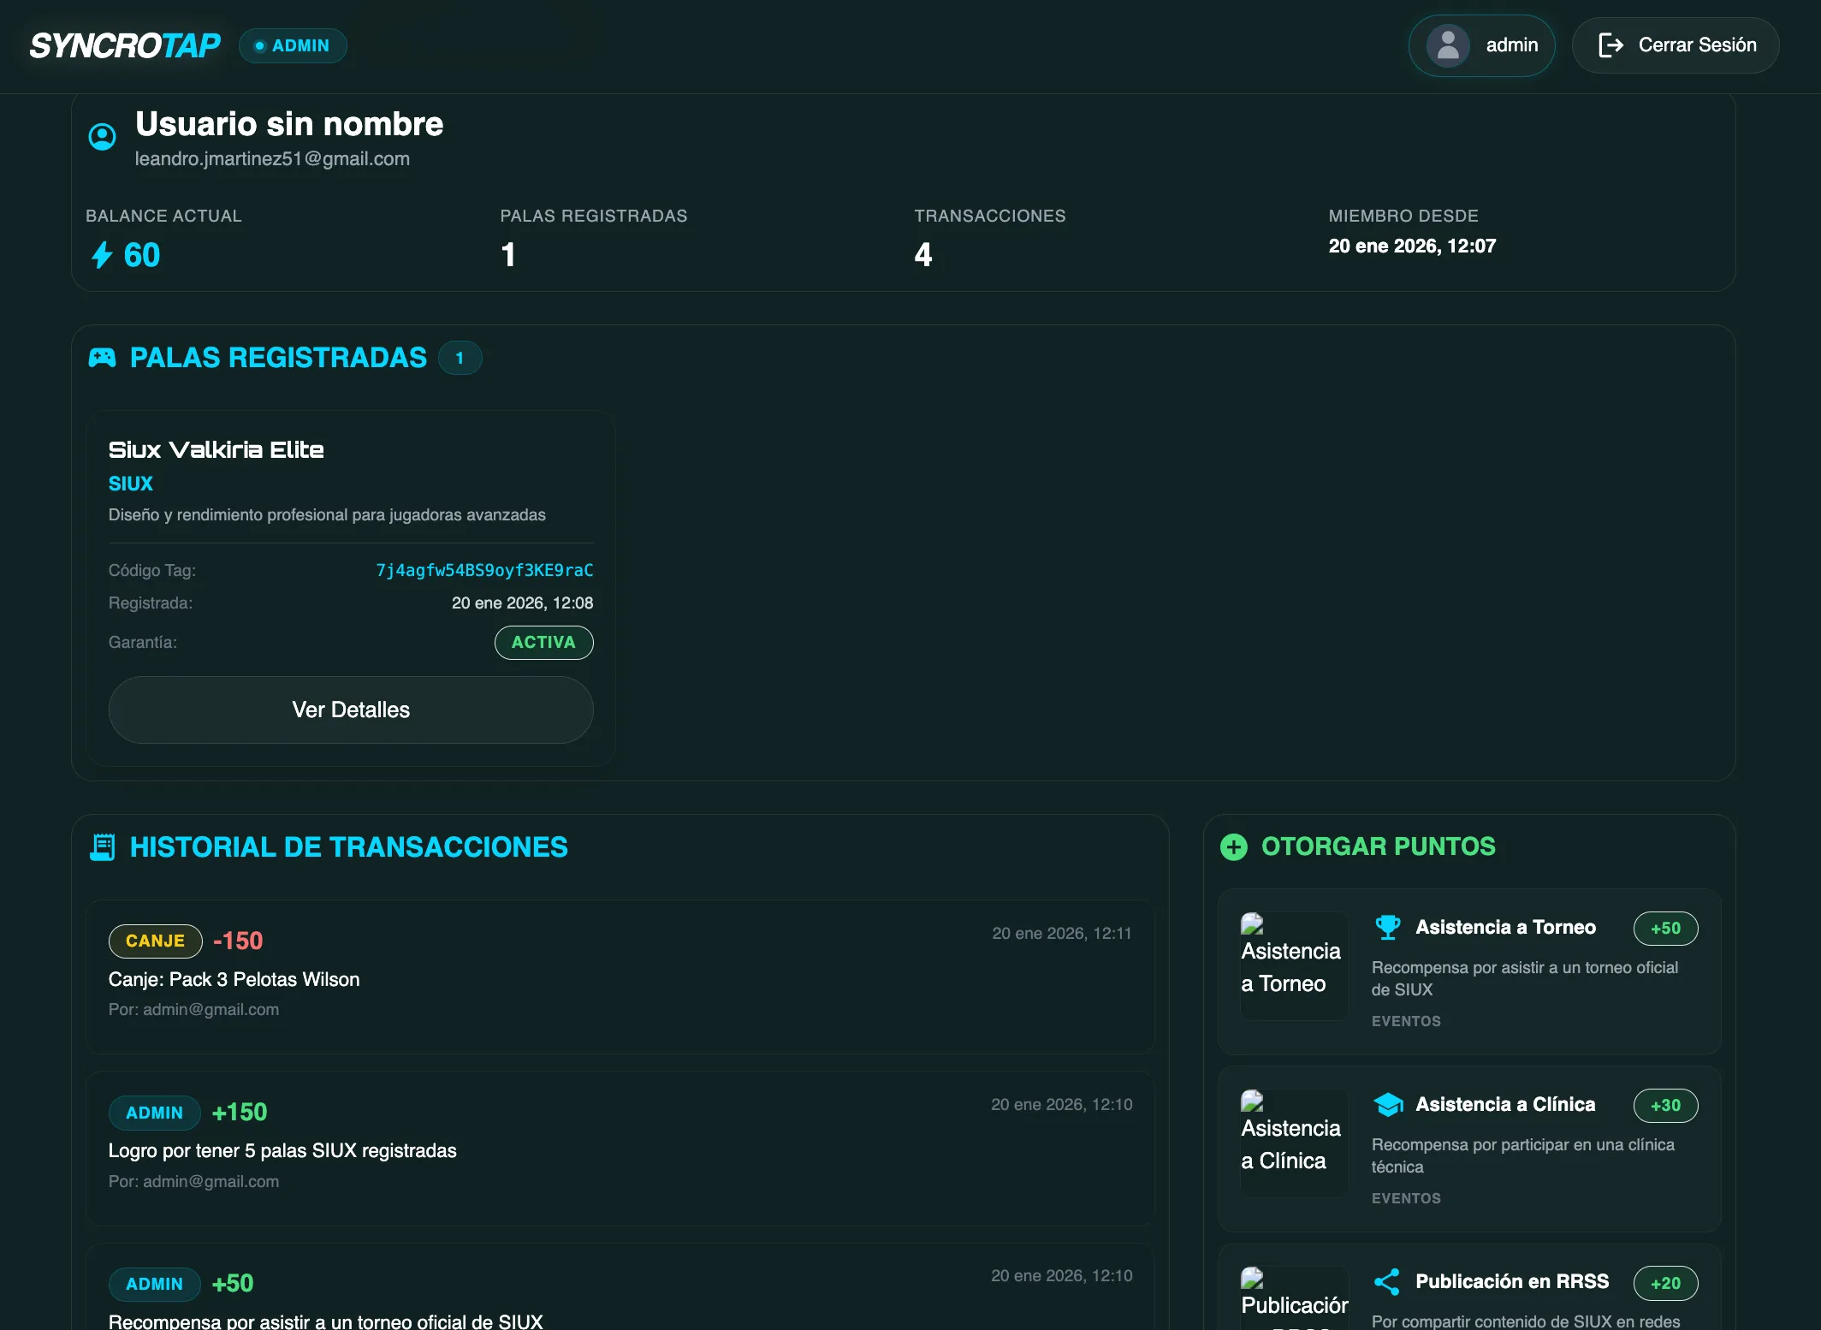Screen dimensions: 1821x1330
Task: Open Ver Detalles for Siux Valkiria Elite
Action: [x=351, y=710]
